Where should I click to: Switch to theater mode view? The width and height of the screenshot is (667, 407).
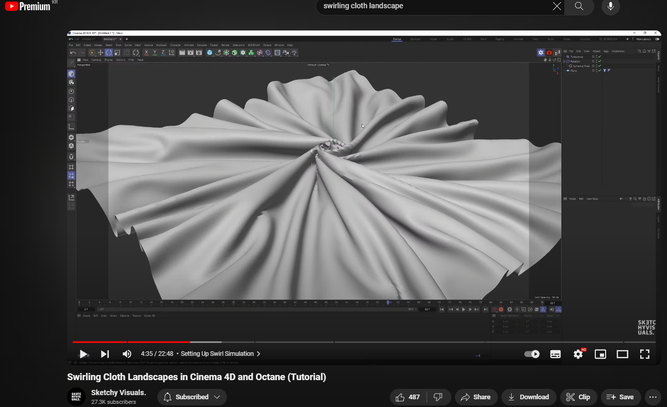623,354
